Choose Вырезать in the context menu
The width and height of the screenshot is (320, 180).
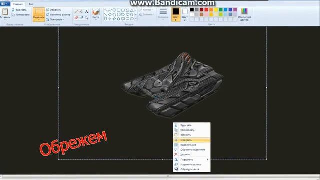point(192,125)
